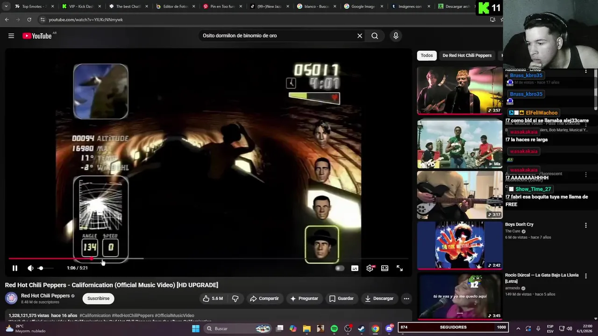
Task: Open Red Hot Chili Peppers channel name link
Action: 45,296
